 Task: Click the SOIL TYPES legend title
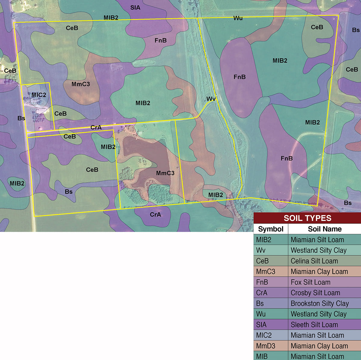(x=307, y=218)
